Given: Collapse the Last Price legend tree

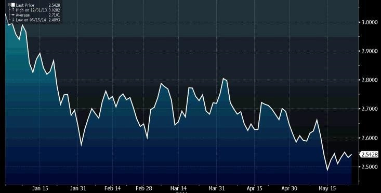Looking at the screenshot, I should [9, 5].
